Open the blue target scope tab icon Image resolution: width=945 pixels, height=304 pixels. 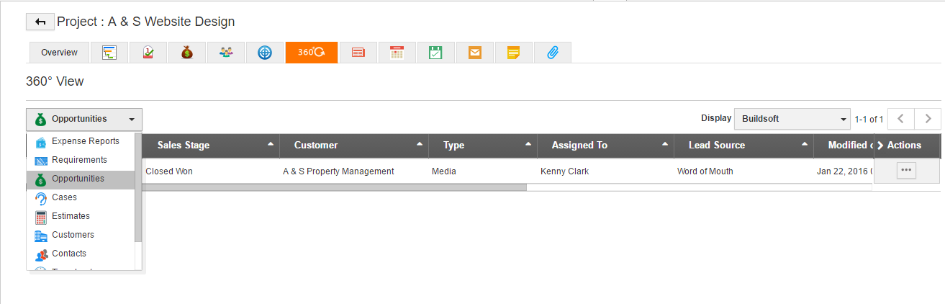pos(265,53)
